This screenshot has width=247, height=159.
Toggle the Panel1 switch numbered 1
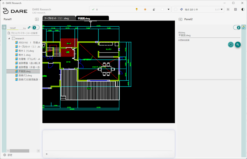coord(35,28)
